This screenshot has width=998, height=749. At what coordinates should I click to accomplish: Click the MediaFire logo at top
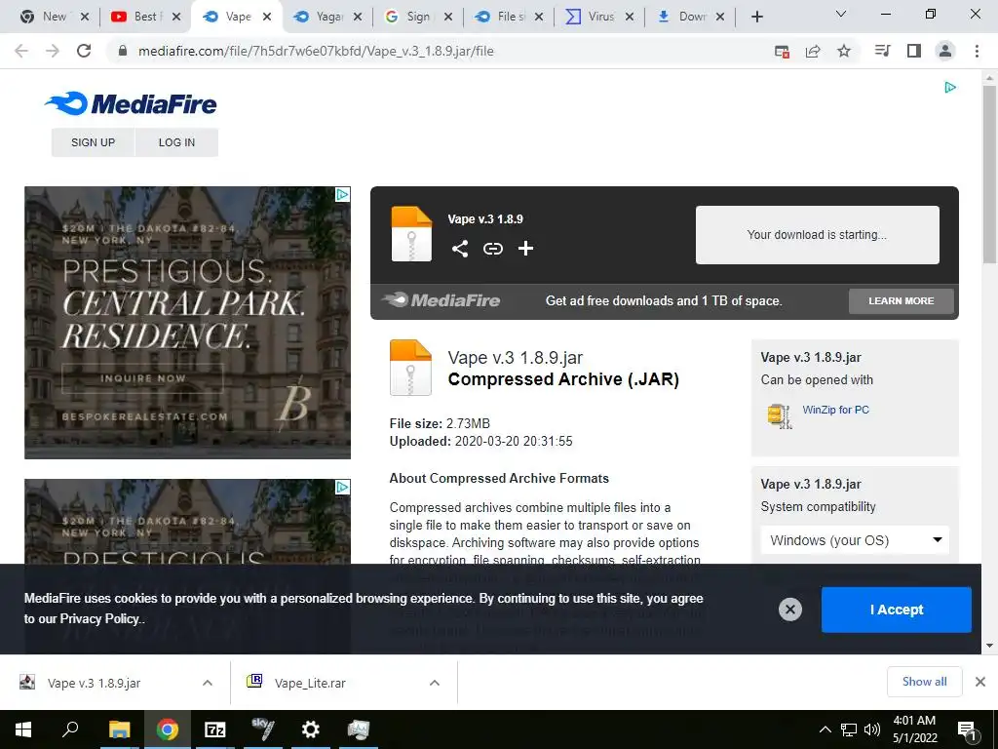(131, 103)
